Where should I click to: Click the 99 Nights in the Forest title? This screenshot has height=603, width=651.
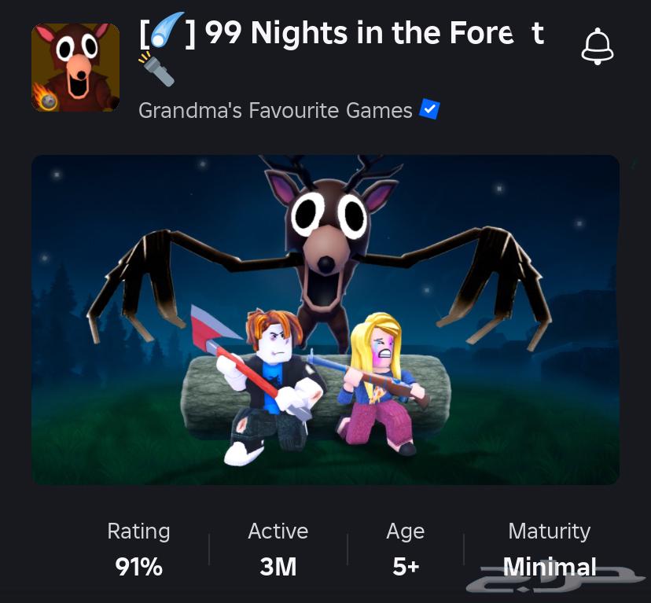point(374,32)
